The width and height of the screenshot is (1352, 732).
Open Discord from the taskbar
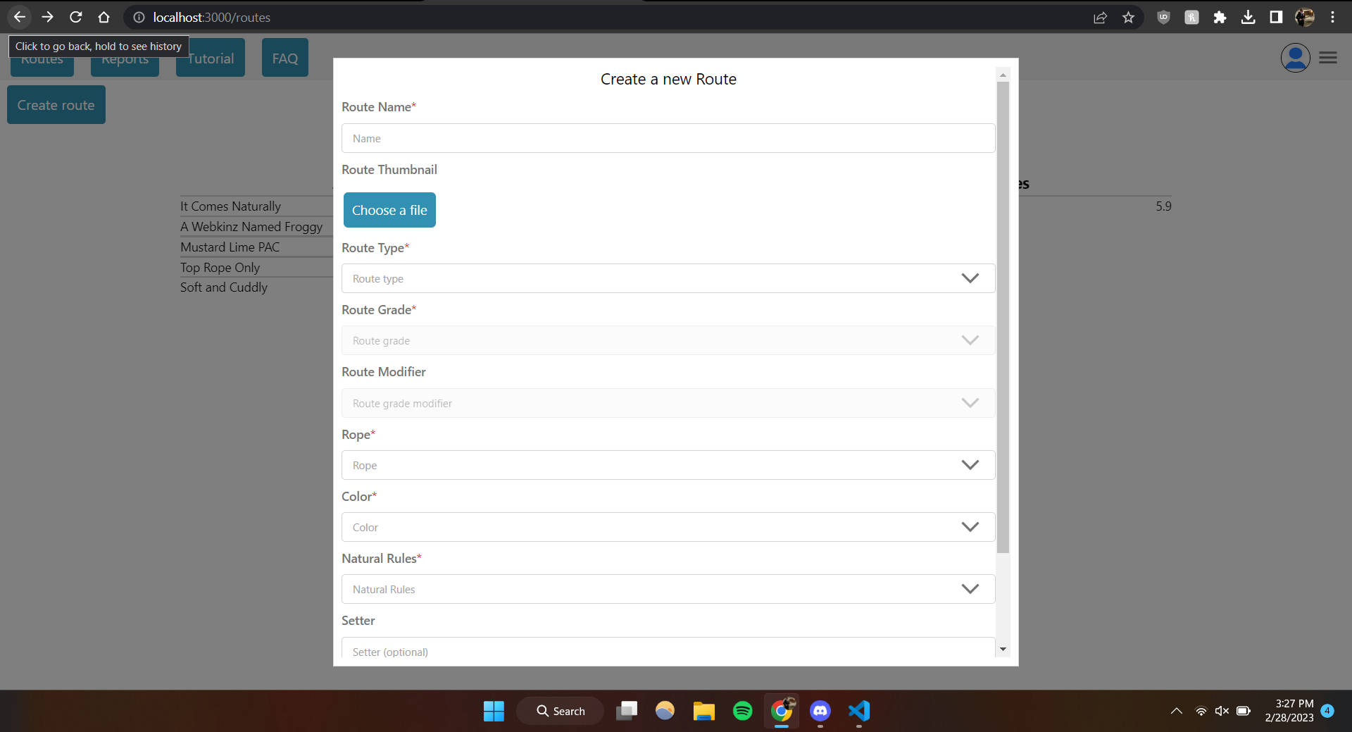click(820, 711)
